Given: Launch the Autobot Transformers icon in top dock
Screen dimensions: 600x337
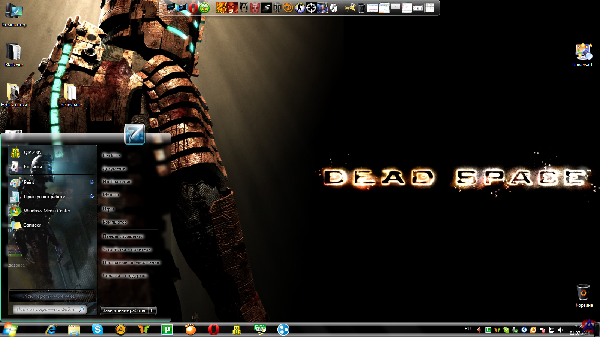Looking at the screenshot, I should pos(255,8).
